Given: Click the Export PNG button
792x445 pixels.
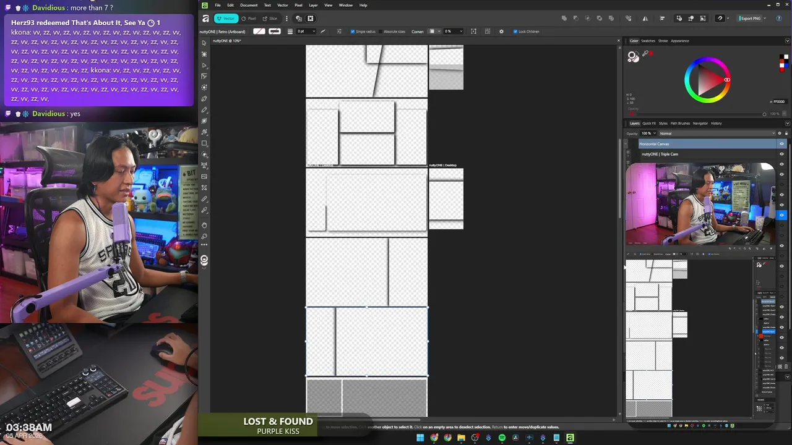Looking at the screenshot, I should point(749,19).
